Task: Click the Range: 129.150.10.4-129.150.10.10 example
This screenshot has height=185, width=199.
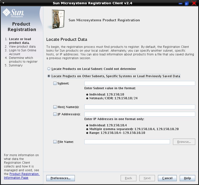Action: [x=117, y=133]
